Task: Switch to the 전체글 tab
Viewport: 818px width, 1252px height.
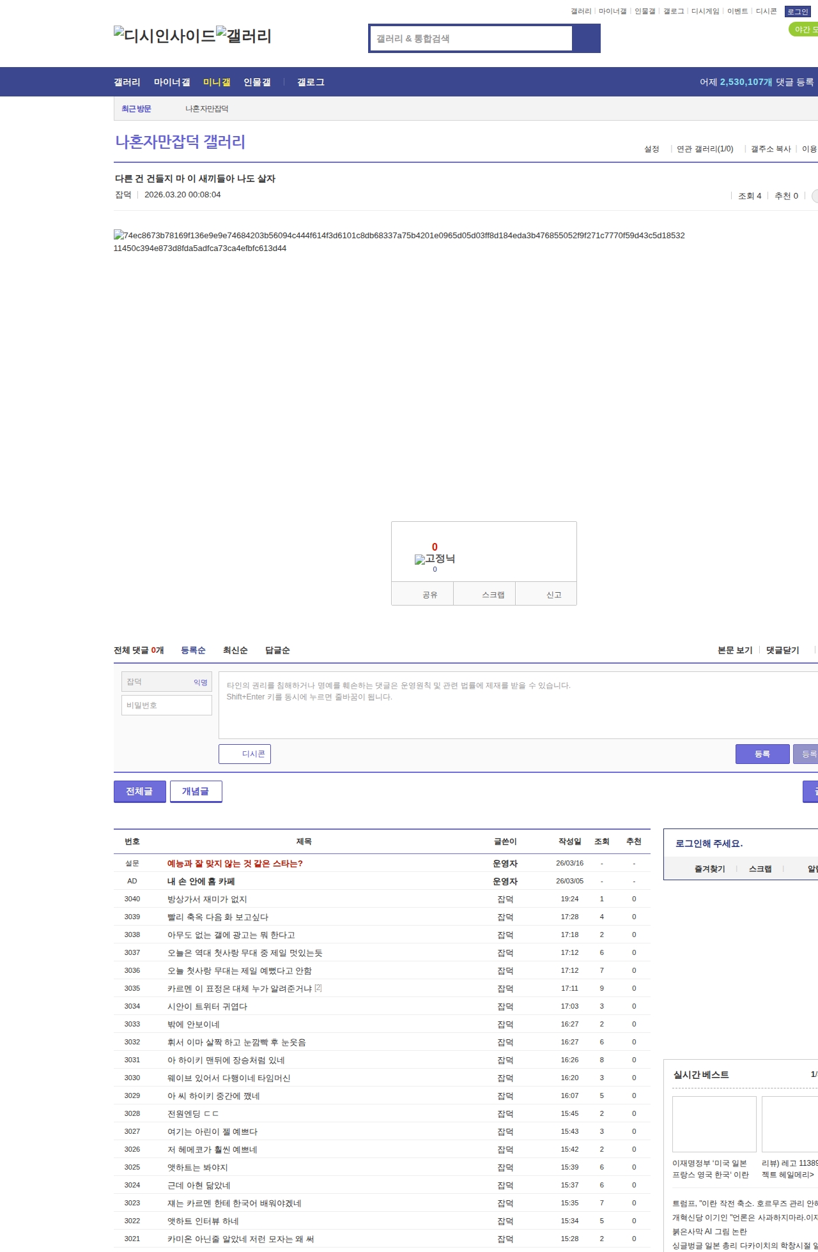Action: 140,791
